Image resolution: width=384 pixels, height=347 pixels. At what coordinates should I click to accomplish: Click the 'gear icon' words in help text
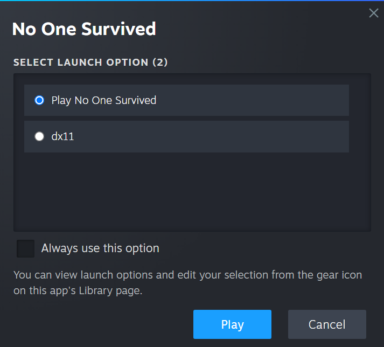click(339, 275)
